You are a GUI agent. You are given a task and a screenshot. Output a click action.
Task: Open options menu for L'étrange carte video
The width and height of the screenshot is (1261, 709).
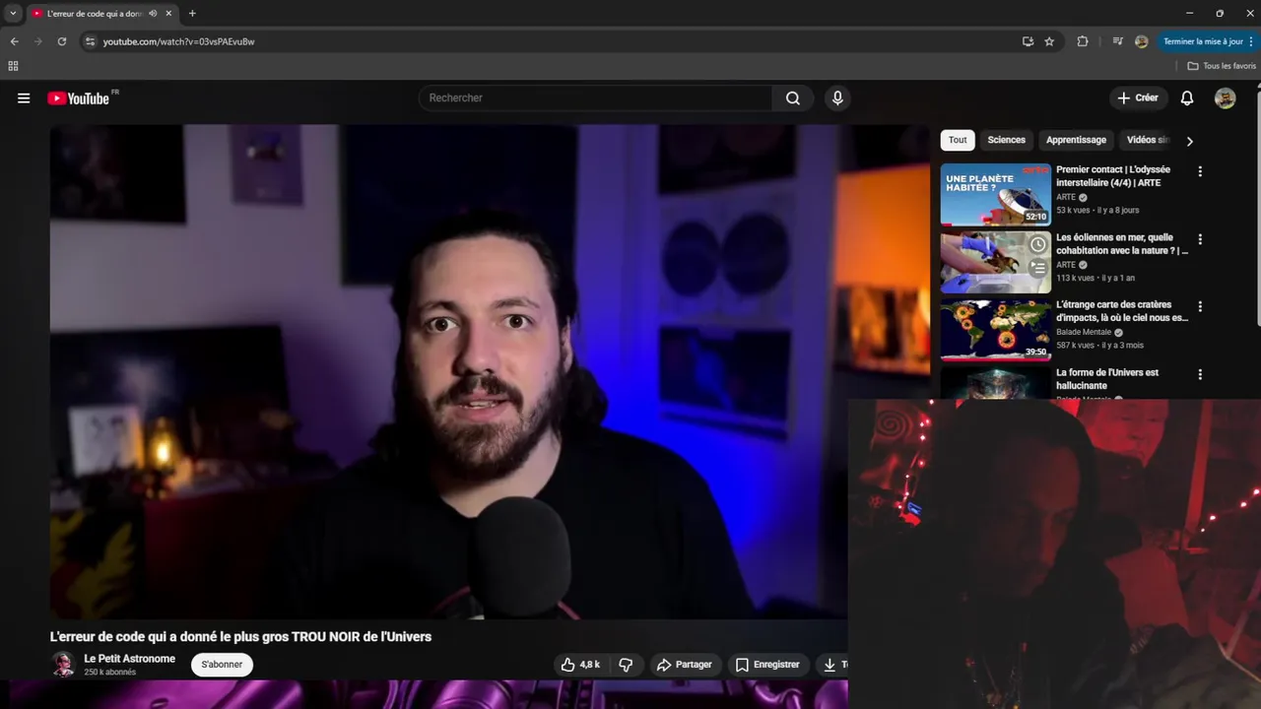pos(1200,307)
